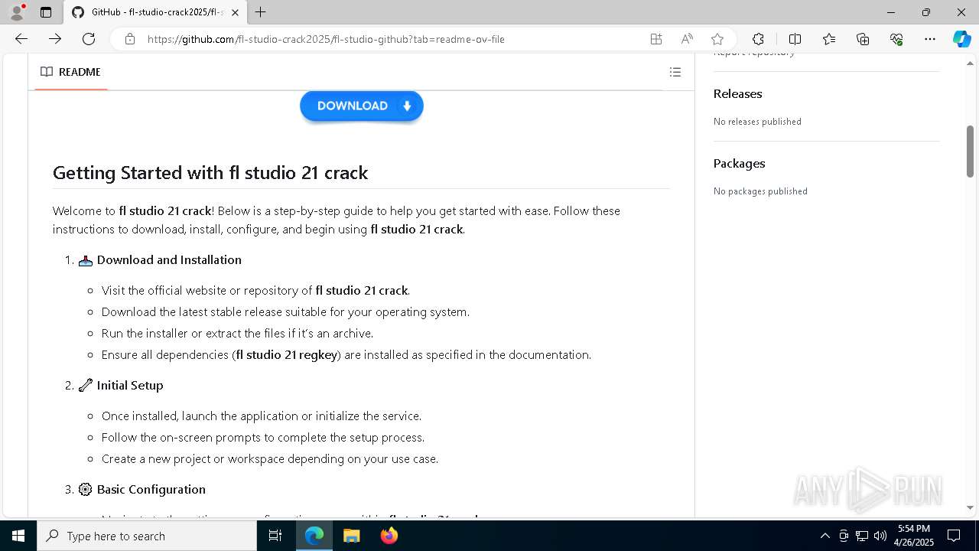Activate Read aloud icon
This screenshot has width=979, height=551.
687,39
